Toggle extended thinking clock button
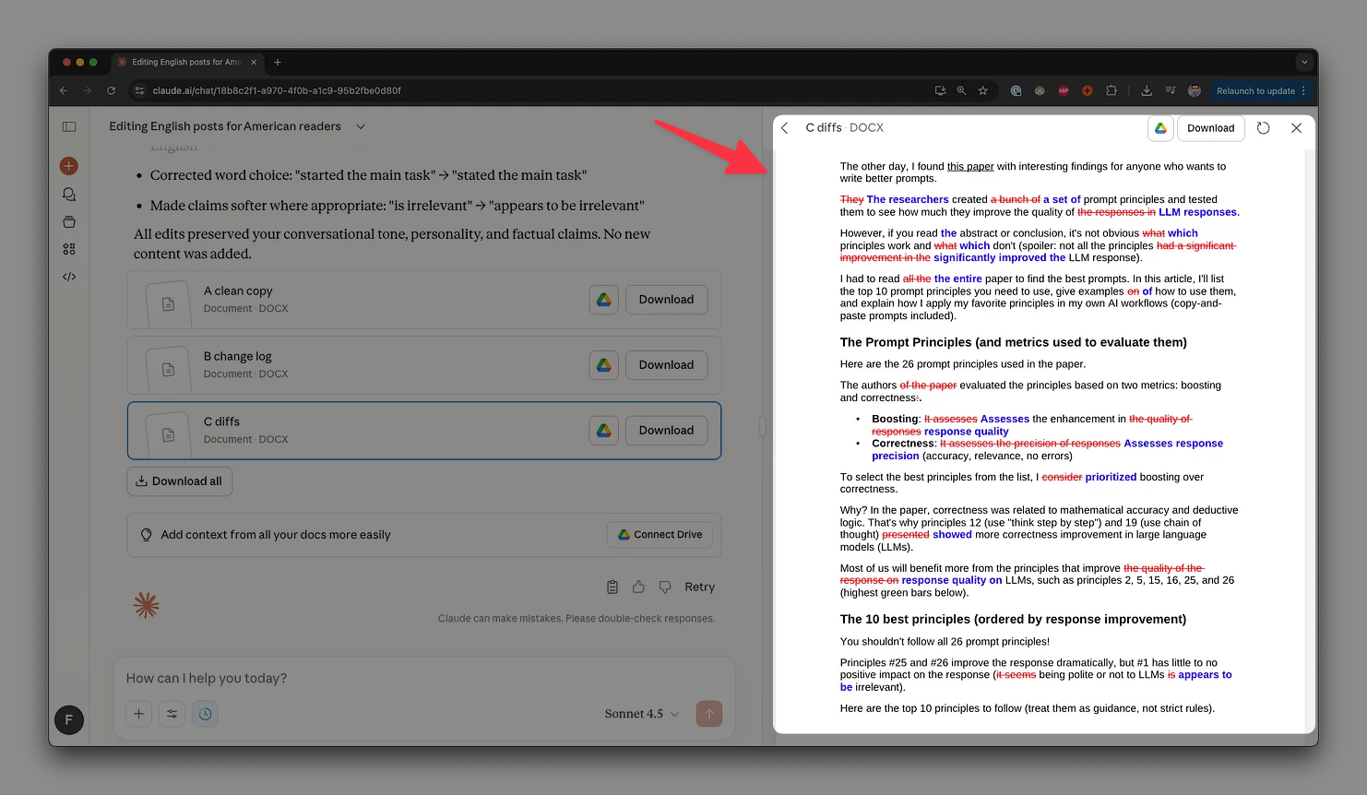Viewport: 1367px width, 795px height. [206, 714]
